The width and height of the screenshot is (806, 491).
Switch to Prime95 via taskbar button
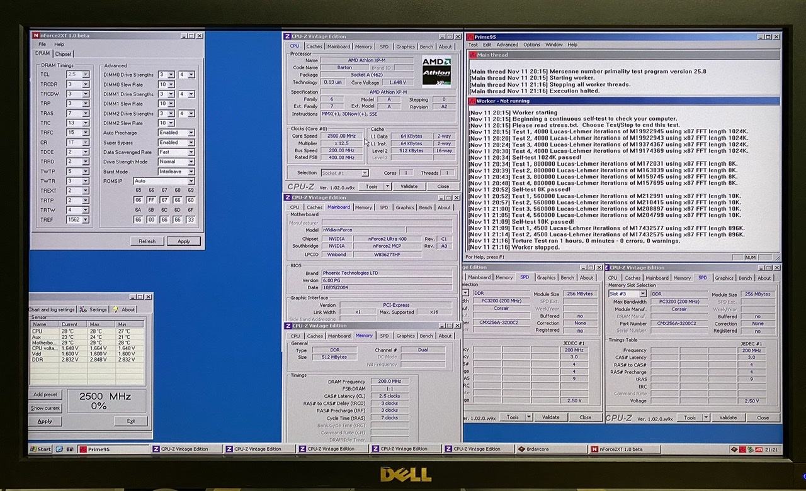click(x=112, y=449)
